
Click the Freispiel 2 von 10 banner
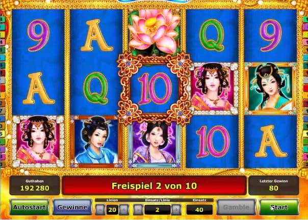coord(154,186)
